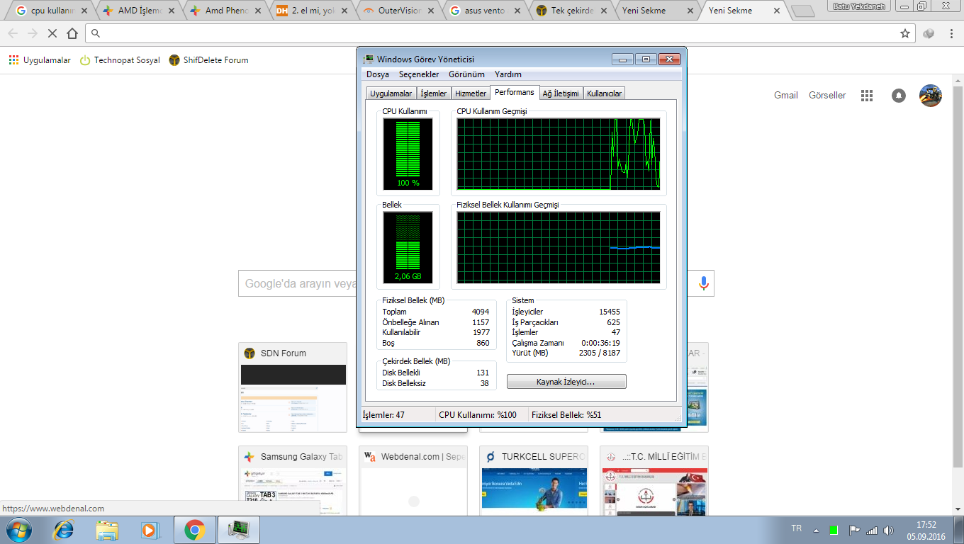Switch to the İşlemler tab
This screenshot has height=544, width=964.
[x=434, y=93]
